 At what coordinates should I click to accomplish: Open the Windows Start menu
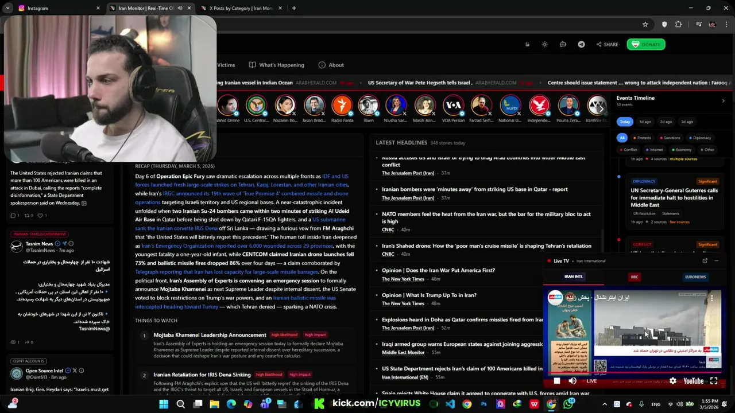pos(164,404)
